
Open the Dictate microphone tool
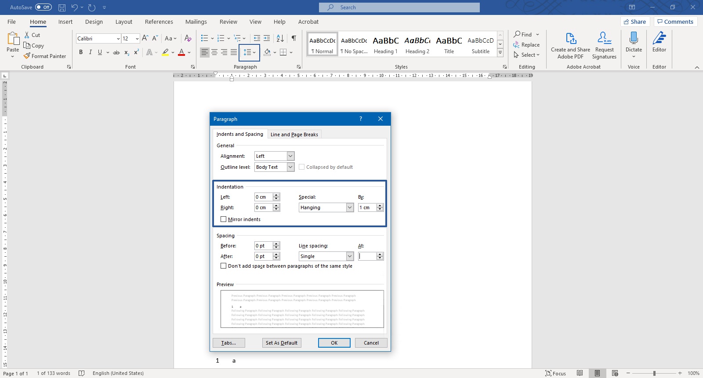pos(634,43)
